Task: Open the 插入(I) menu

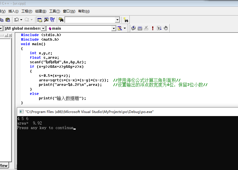Action: 13,11
